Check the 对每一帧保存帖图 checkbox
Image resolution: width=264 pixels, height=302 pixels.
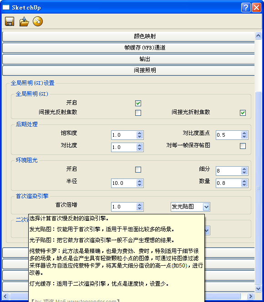[243, 146]
